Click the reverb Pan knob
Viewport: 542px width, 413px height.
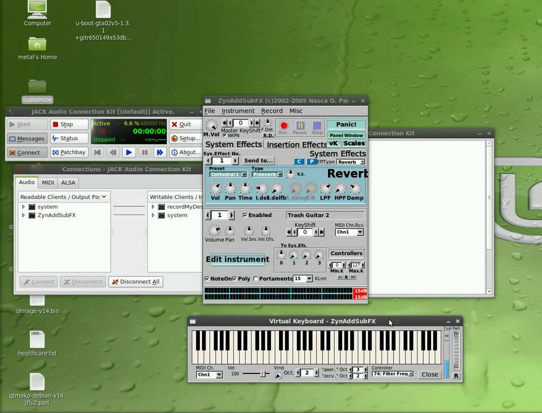tap(230, 188)
